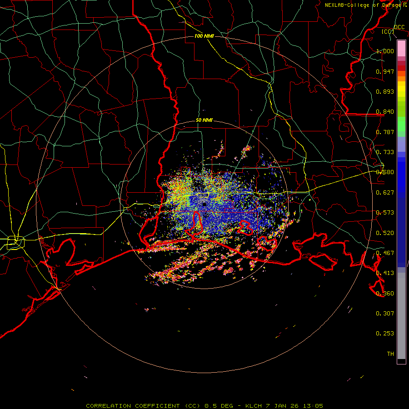Viewport: 409px width, 409px height.
Task: Click the 0.5 DEG elevation text
Action: point(219,406)
